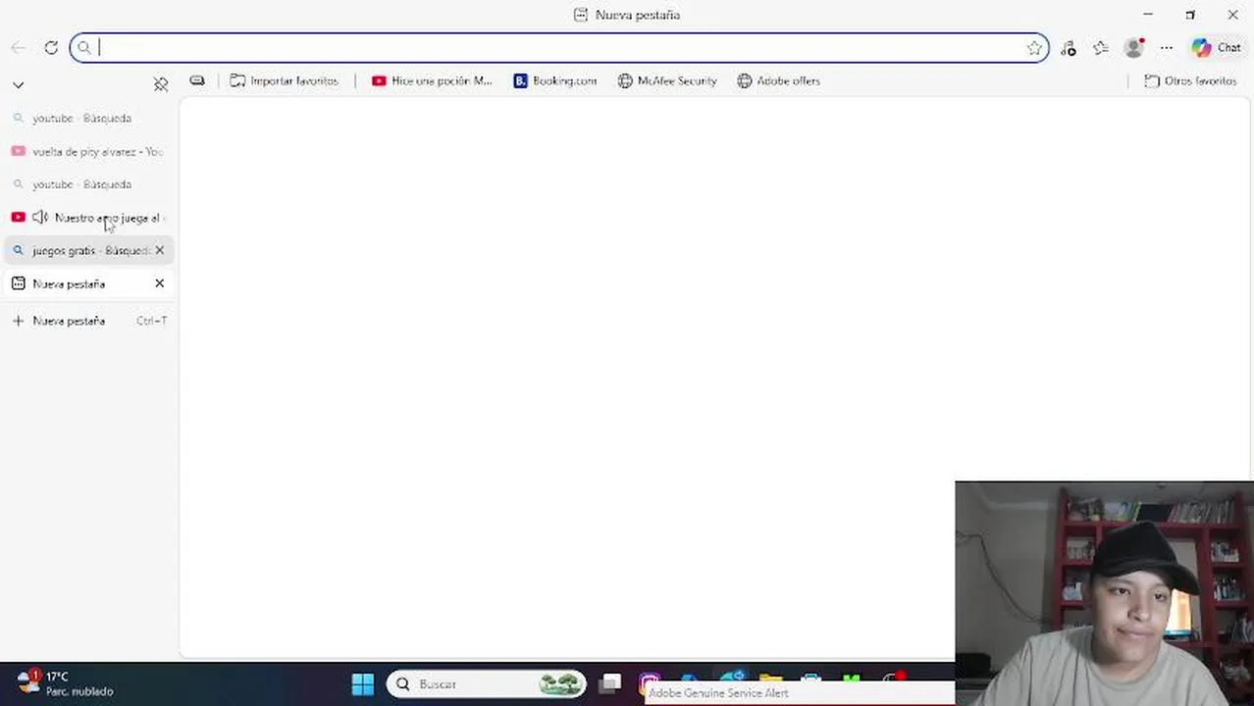
Task: Focus the address bar search field
Action: coord(559,47)
